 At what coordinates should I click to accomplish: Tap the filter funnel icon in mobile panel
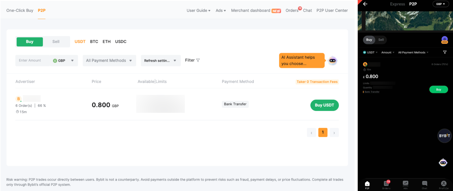(445, 52)
